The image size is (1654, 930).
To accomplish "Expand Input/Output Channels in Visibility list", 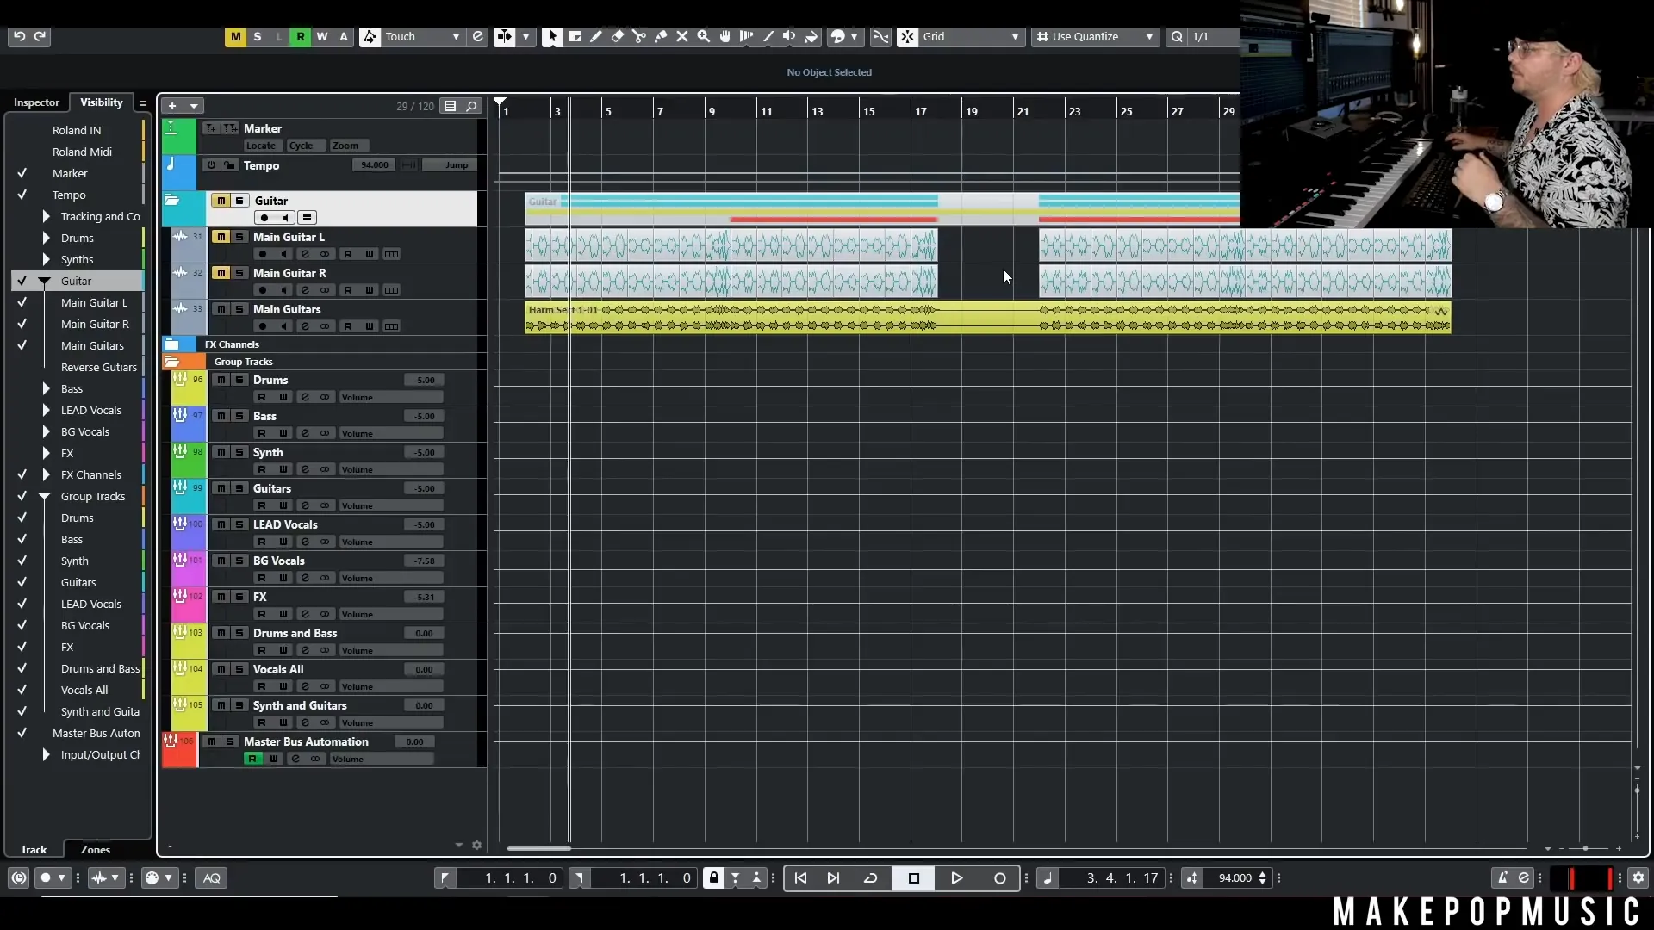I will (46, 754).
